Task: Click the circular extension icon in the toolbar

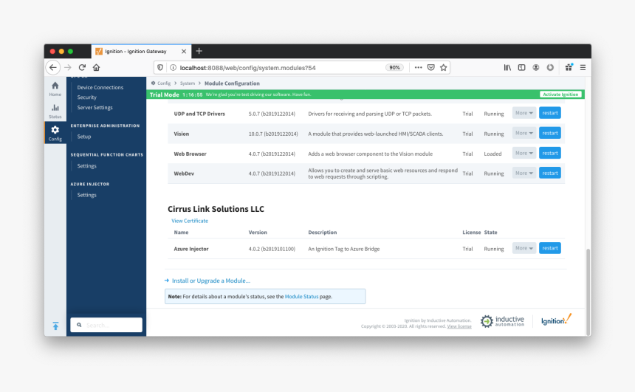Action: [x=550, y=68]
